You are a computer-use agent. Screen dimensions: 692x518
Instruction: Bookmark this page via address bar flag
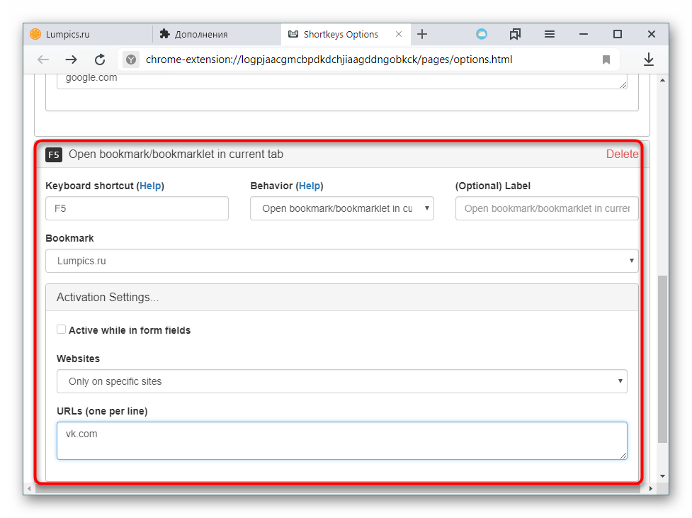606,60
